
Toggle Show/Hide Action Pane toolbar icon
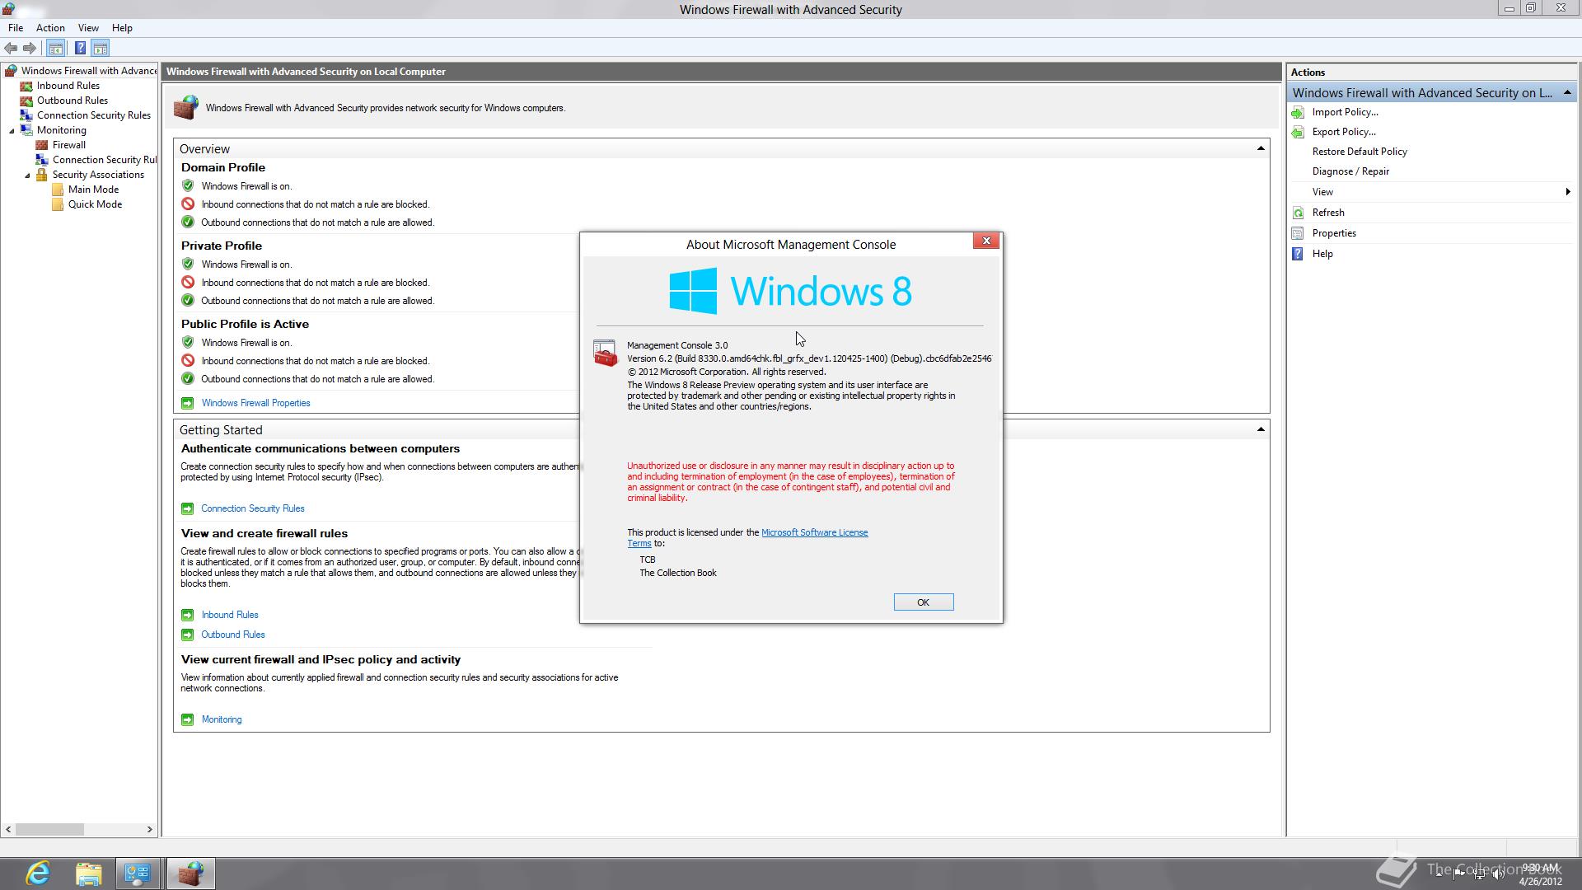point(101,48)
